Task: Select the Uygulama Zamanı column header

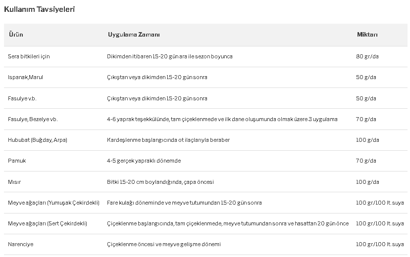Action: pos(134,35)
